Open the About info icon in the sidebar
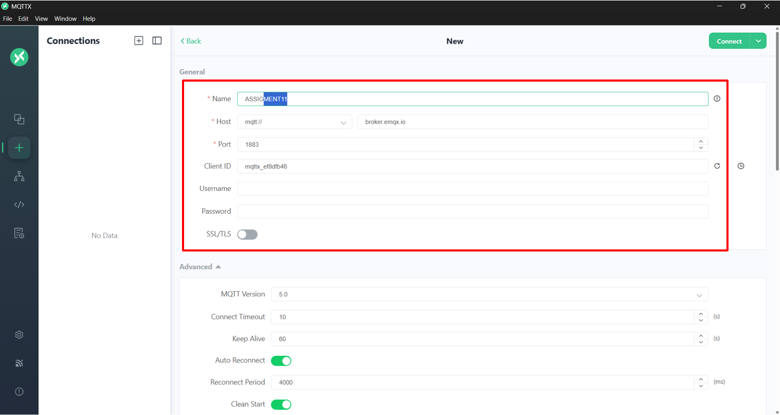 click(19, 392)
